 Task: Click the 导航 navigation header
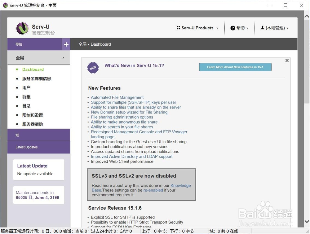(x=35, y=44)
